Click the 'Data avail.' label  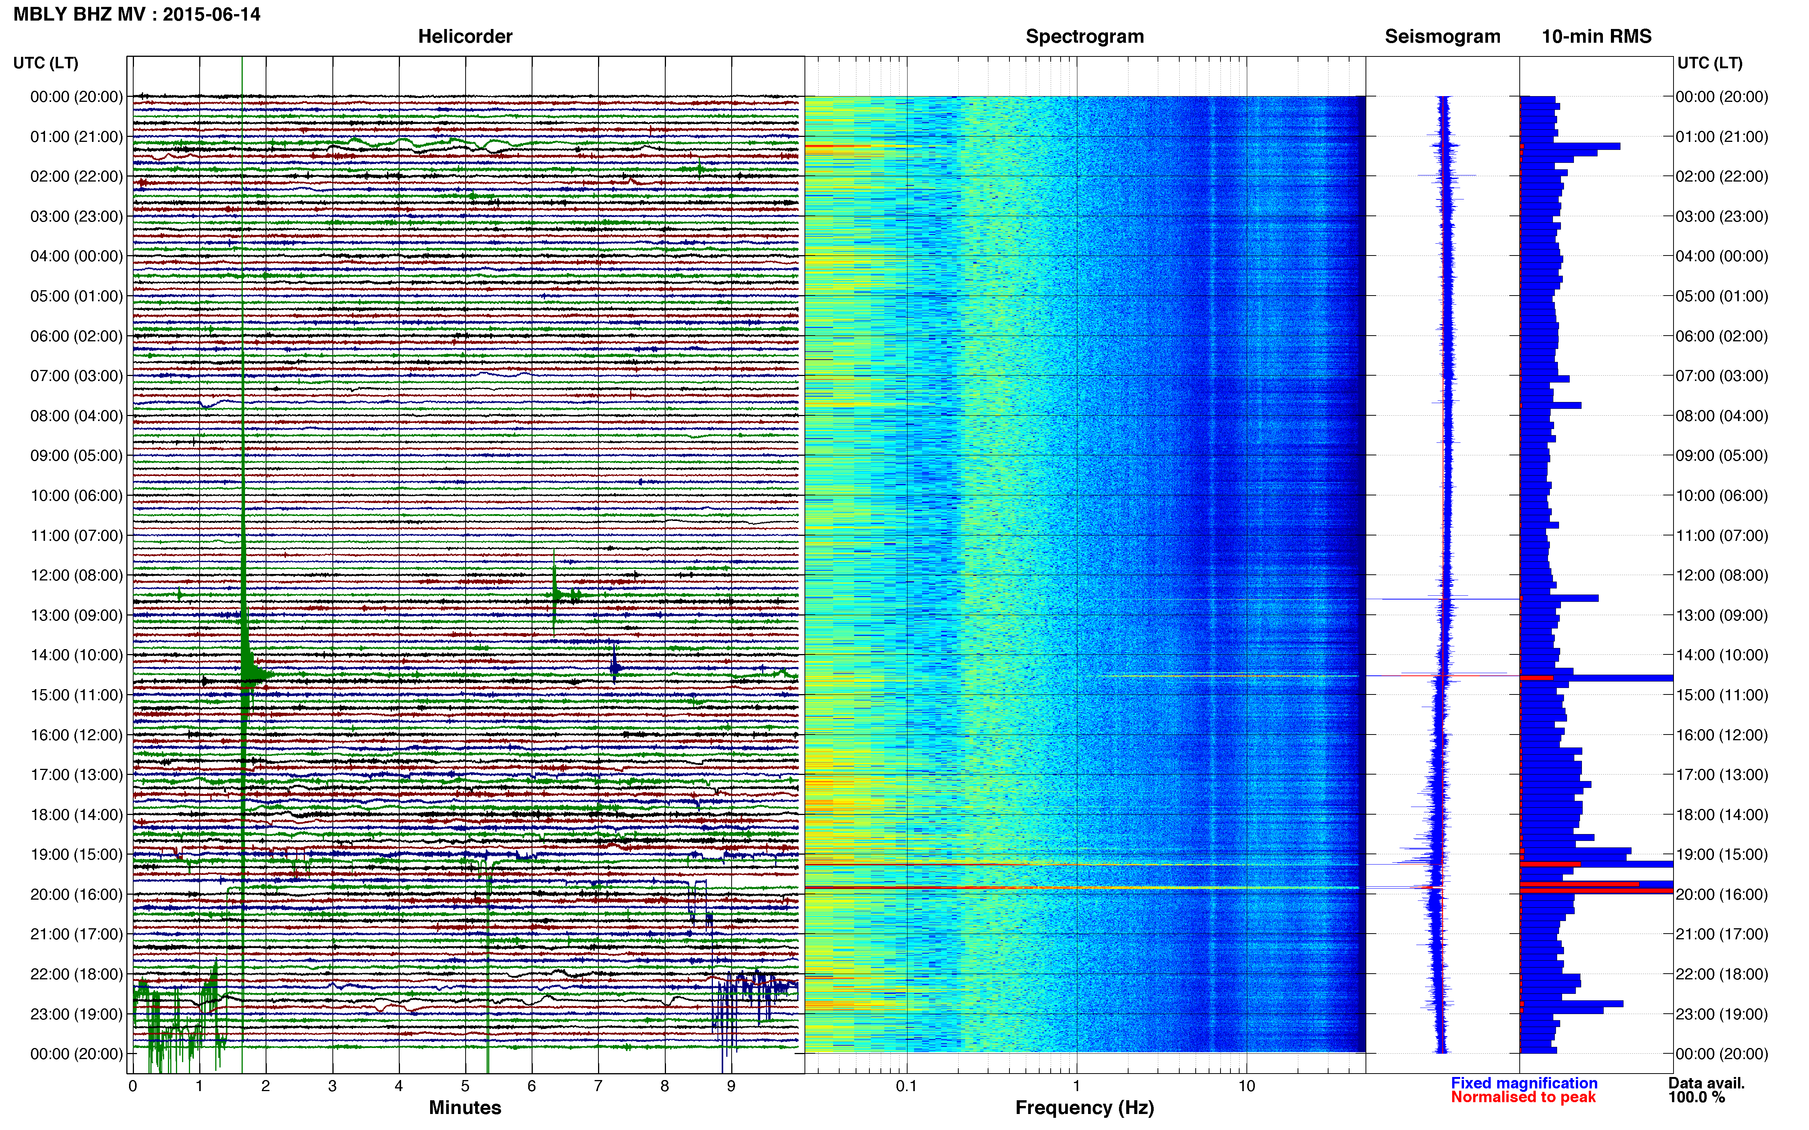tap(1707, 1083)
